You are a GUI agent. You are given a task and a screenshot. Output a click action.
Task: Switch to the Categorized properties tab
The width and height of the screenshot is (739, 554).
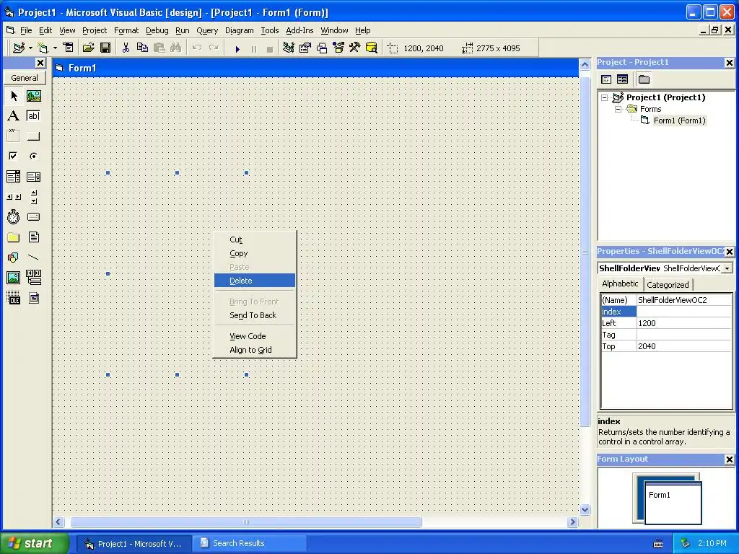coord(668,284)
